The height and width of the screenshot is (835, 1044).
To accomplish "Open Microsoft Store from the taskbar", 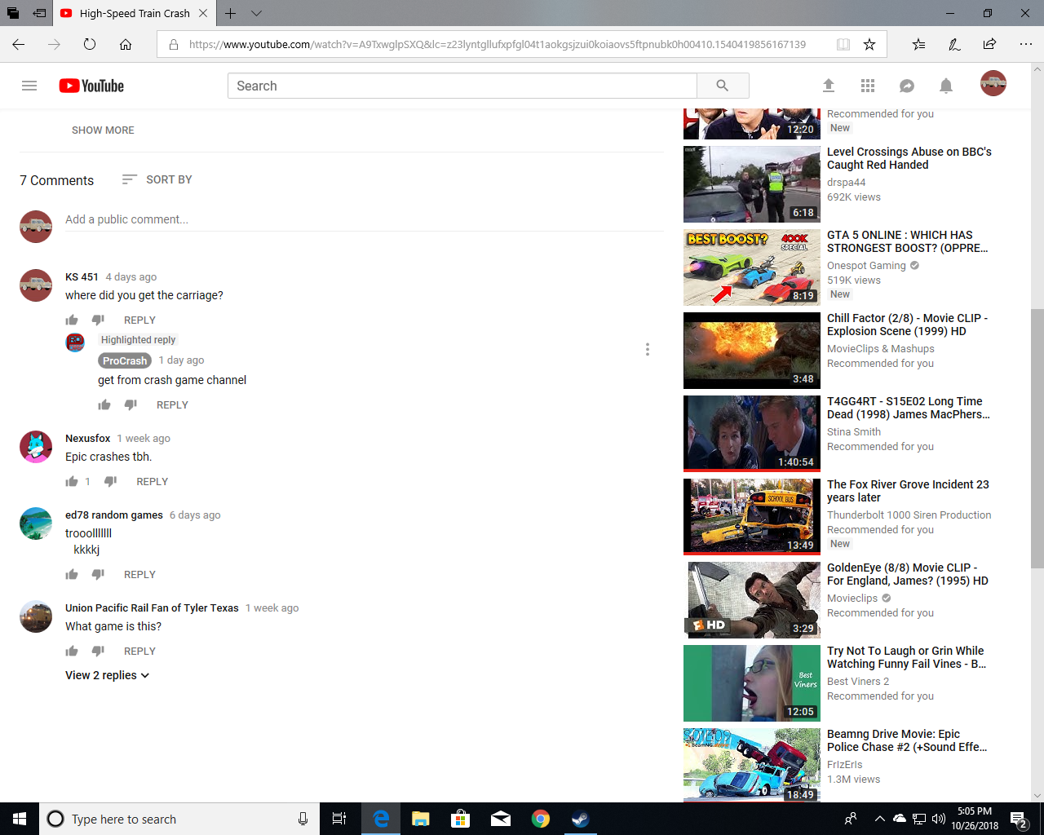I will 461,819.
